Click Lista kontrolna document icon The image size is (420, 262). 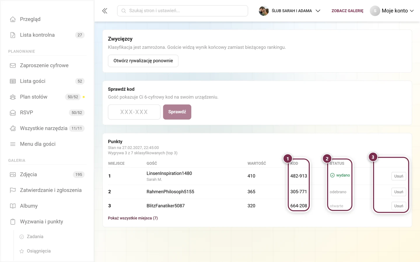coord(13,35)
